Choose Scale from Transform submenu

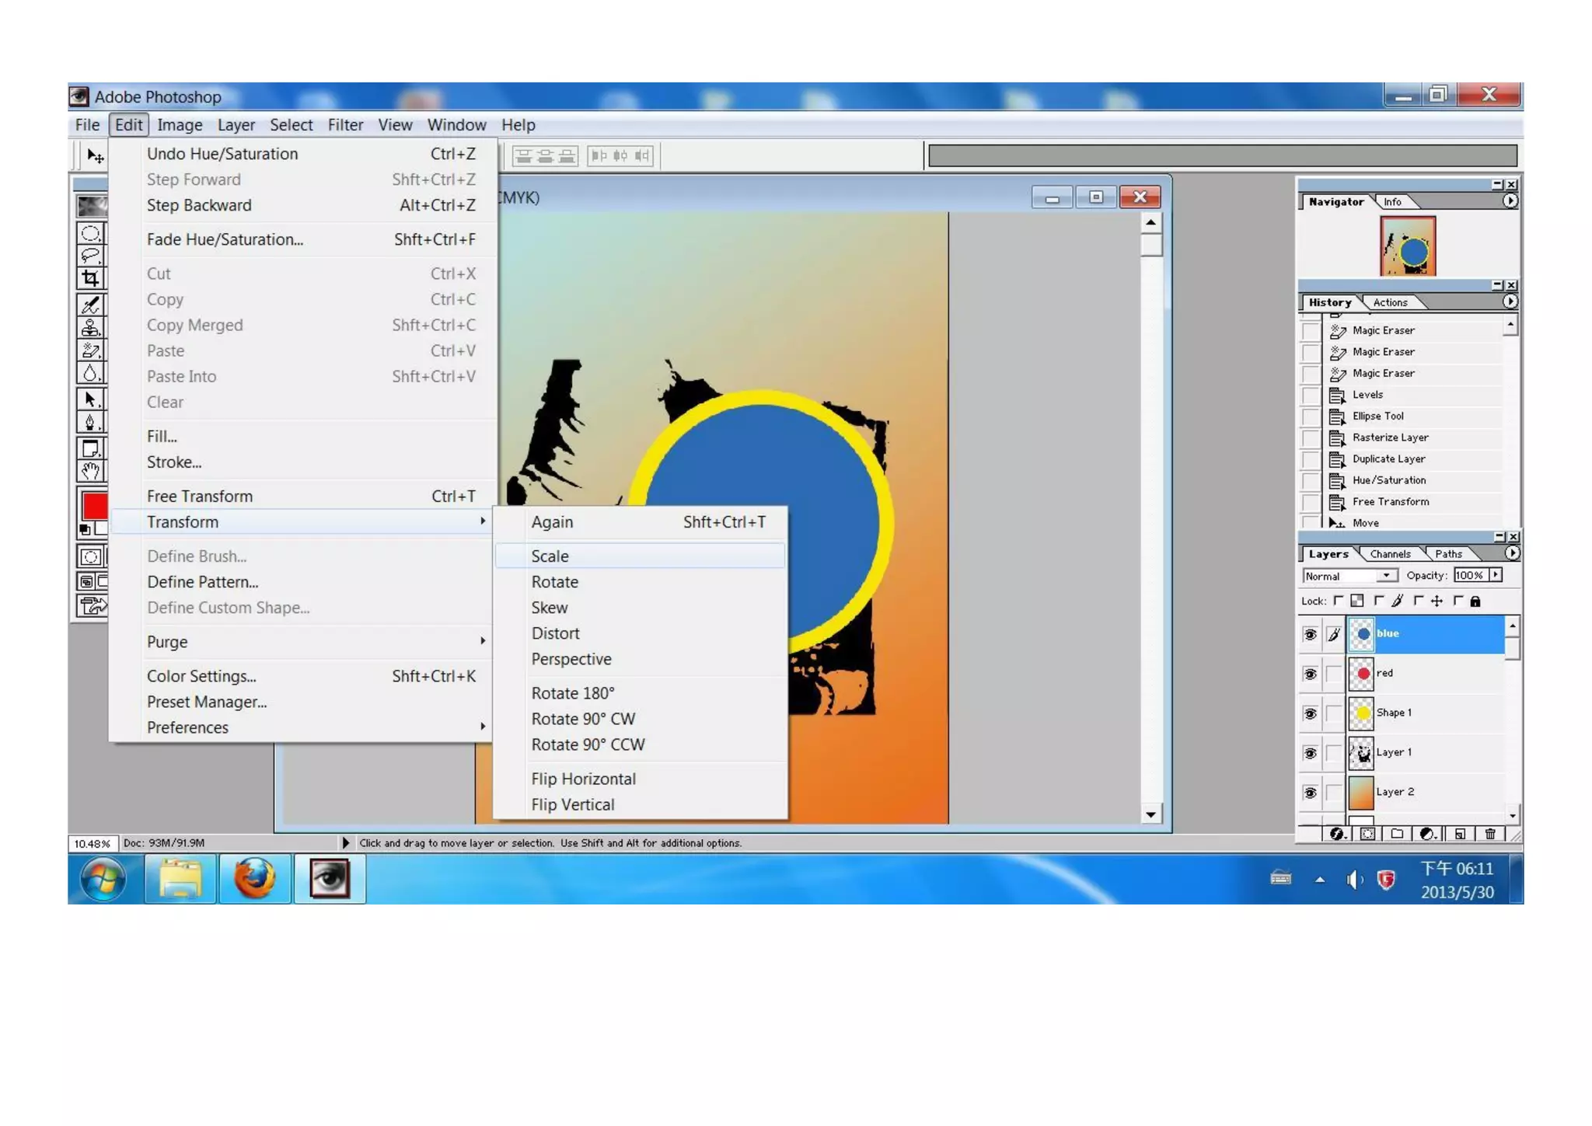point(550,556)
